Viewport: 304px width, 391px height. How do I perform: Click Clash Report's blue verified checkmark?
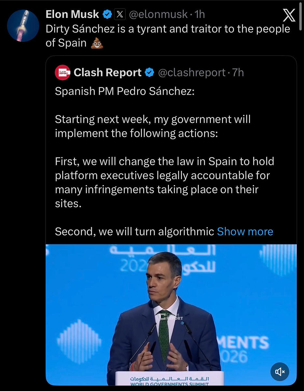[149, 72]
